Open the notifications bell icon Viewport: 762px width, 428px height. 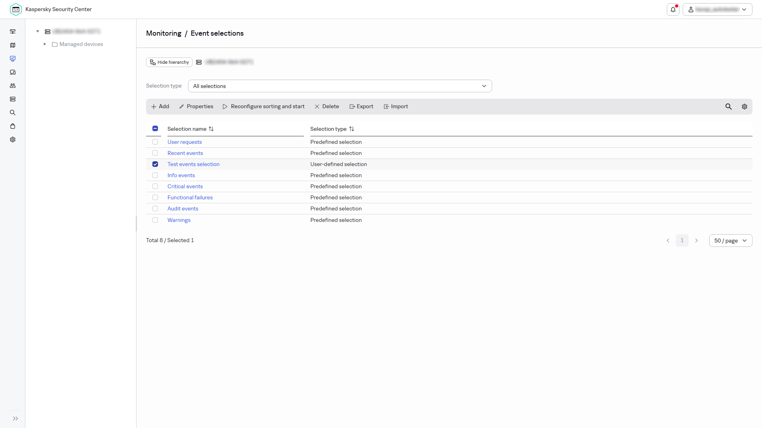673,10
